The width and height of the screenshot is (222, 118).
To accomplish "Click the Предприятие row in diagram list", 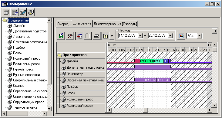I will pos(81,55).
